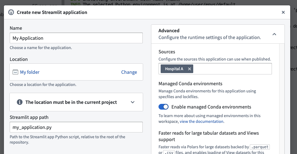This screenshot has height=154, width=297.
Task: Click the Name input field
Action: [x=76, y=38]
